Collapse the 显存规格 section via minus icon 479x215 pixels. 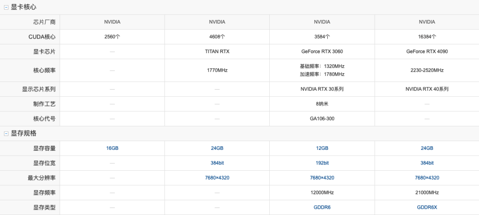click(6, 134)
